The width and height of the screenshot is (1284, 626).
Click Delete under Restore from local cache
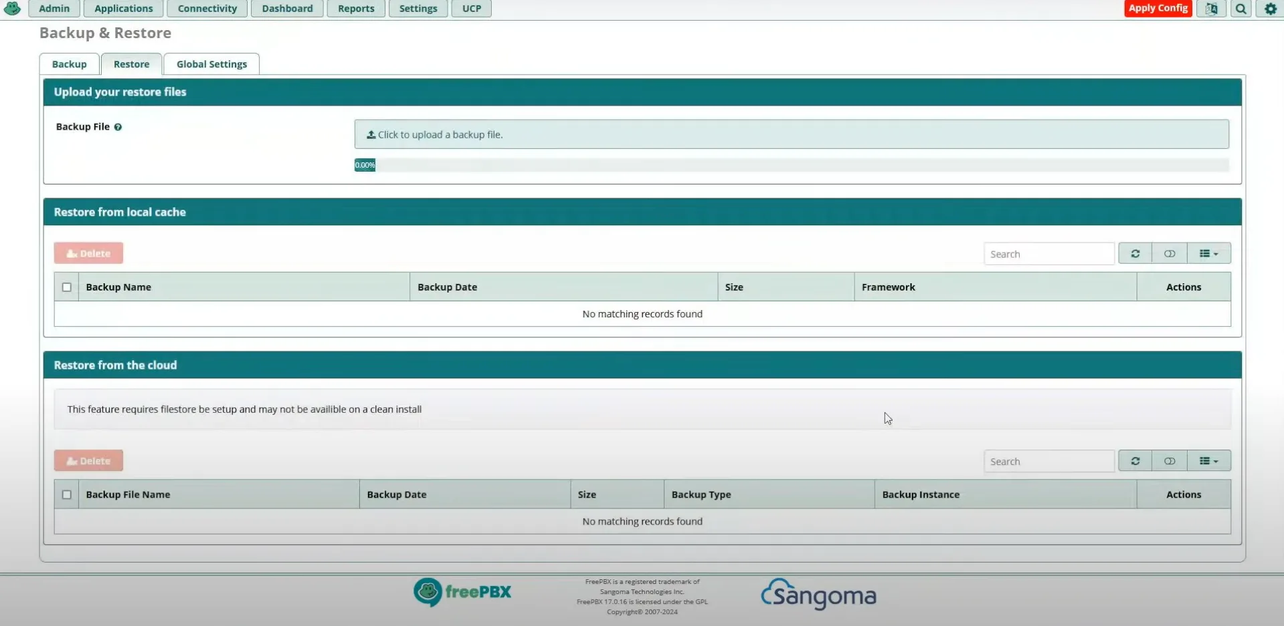[88, 253]
